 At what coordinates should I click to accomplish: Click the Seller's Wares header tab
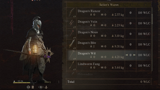109,5
